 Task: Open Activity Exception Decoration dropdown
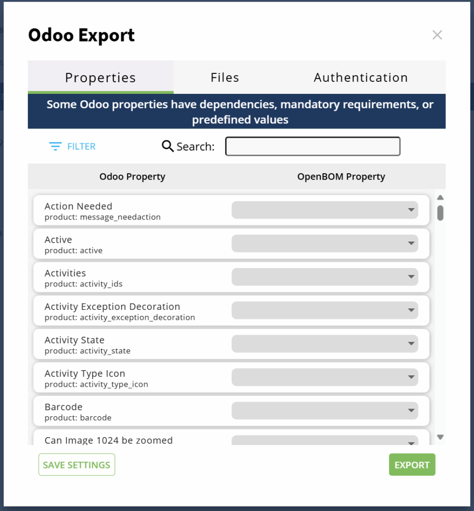[325, 310]
